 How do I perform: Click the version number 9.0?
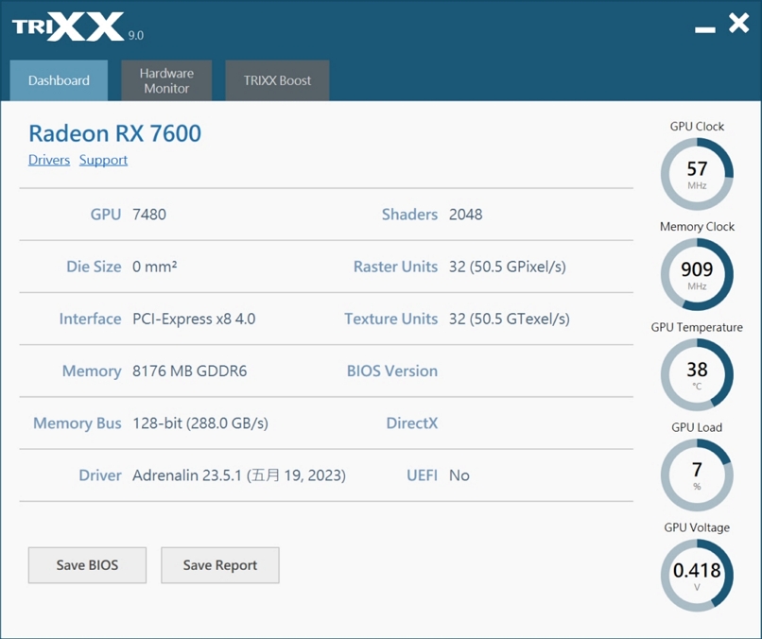click(x=136, y=36)
